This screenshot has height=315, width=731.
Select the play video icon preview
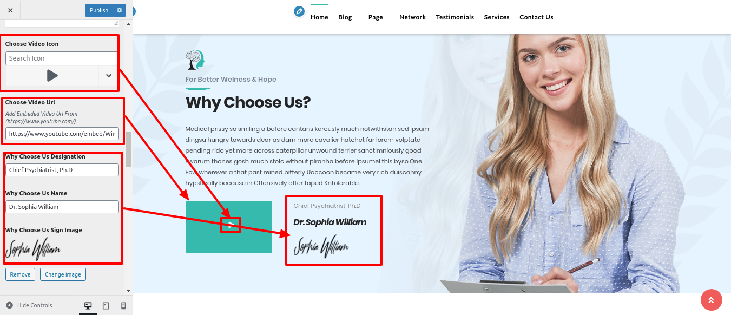pos(52,76)
